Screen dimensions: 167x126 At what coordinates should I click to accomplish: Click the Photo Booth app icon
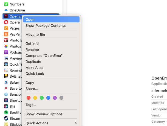6,40
